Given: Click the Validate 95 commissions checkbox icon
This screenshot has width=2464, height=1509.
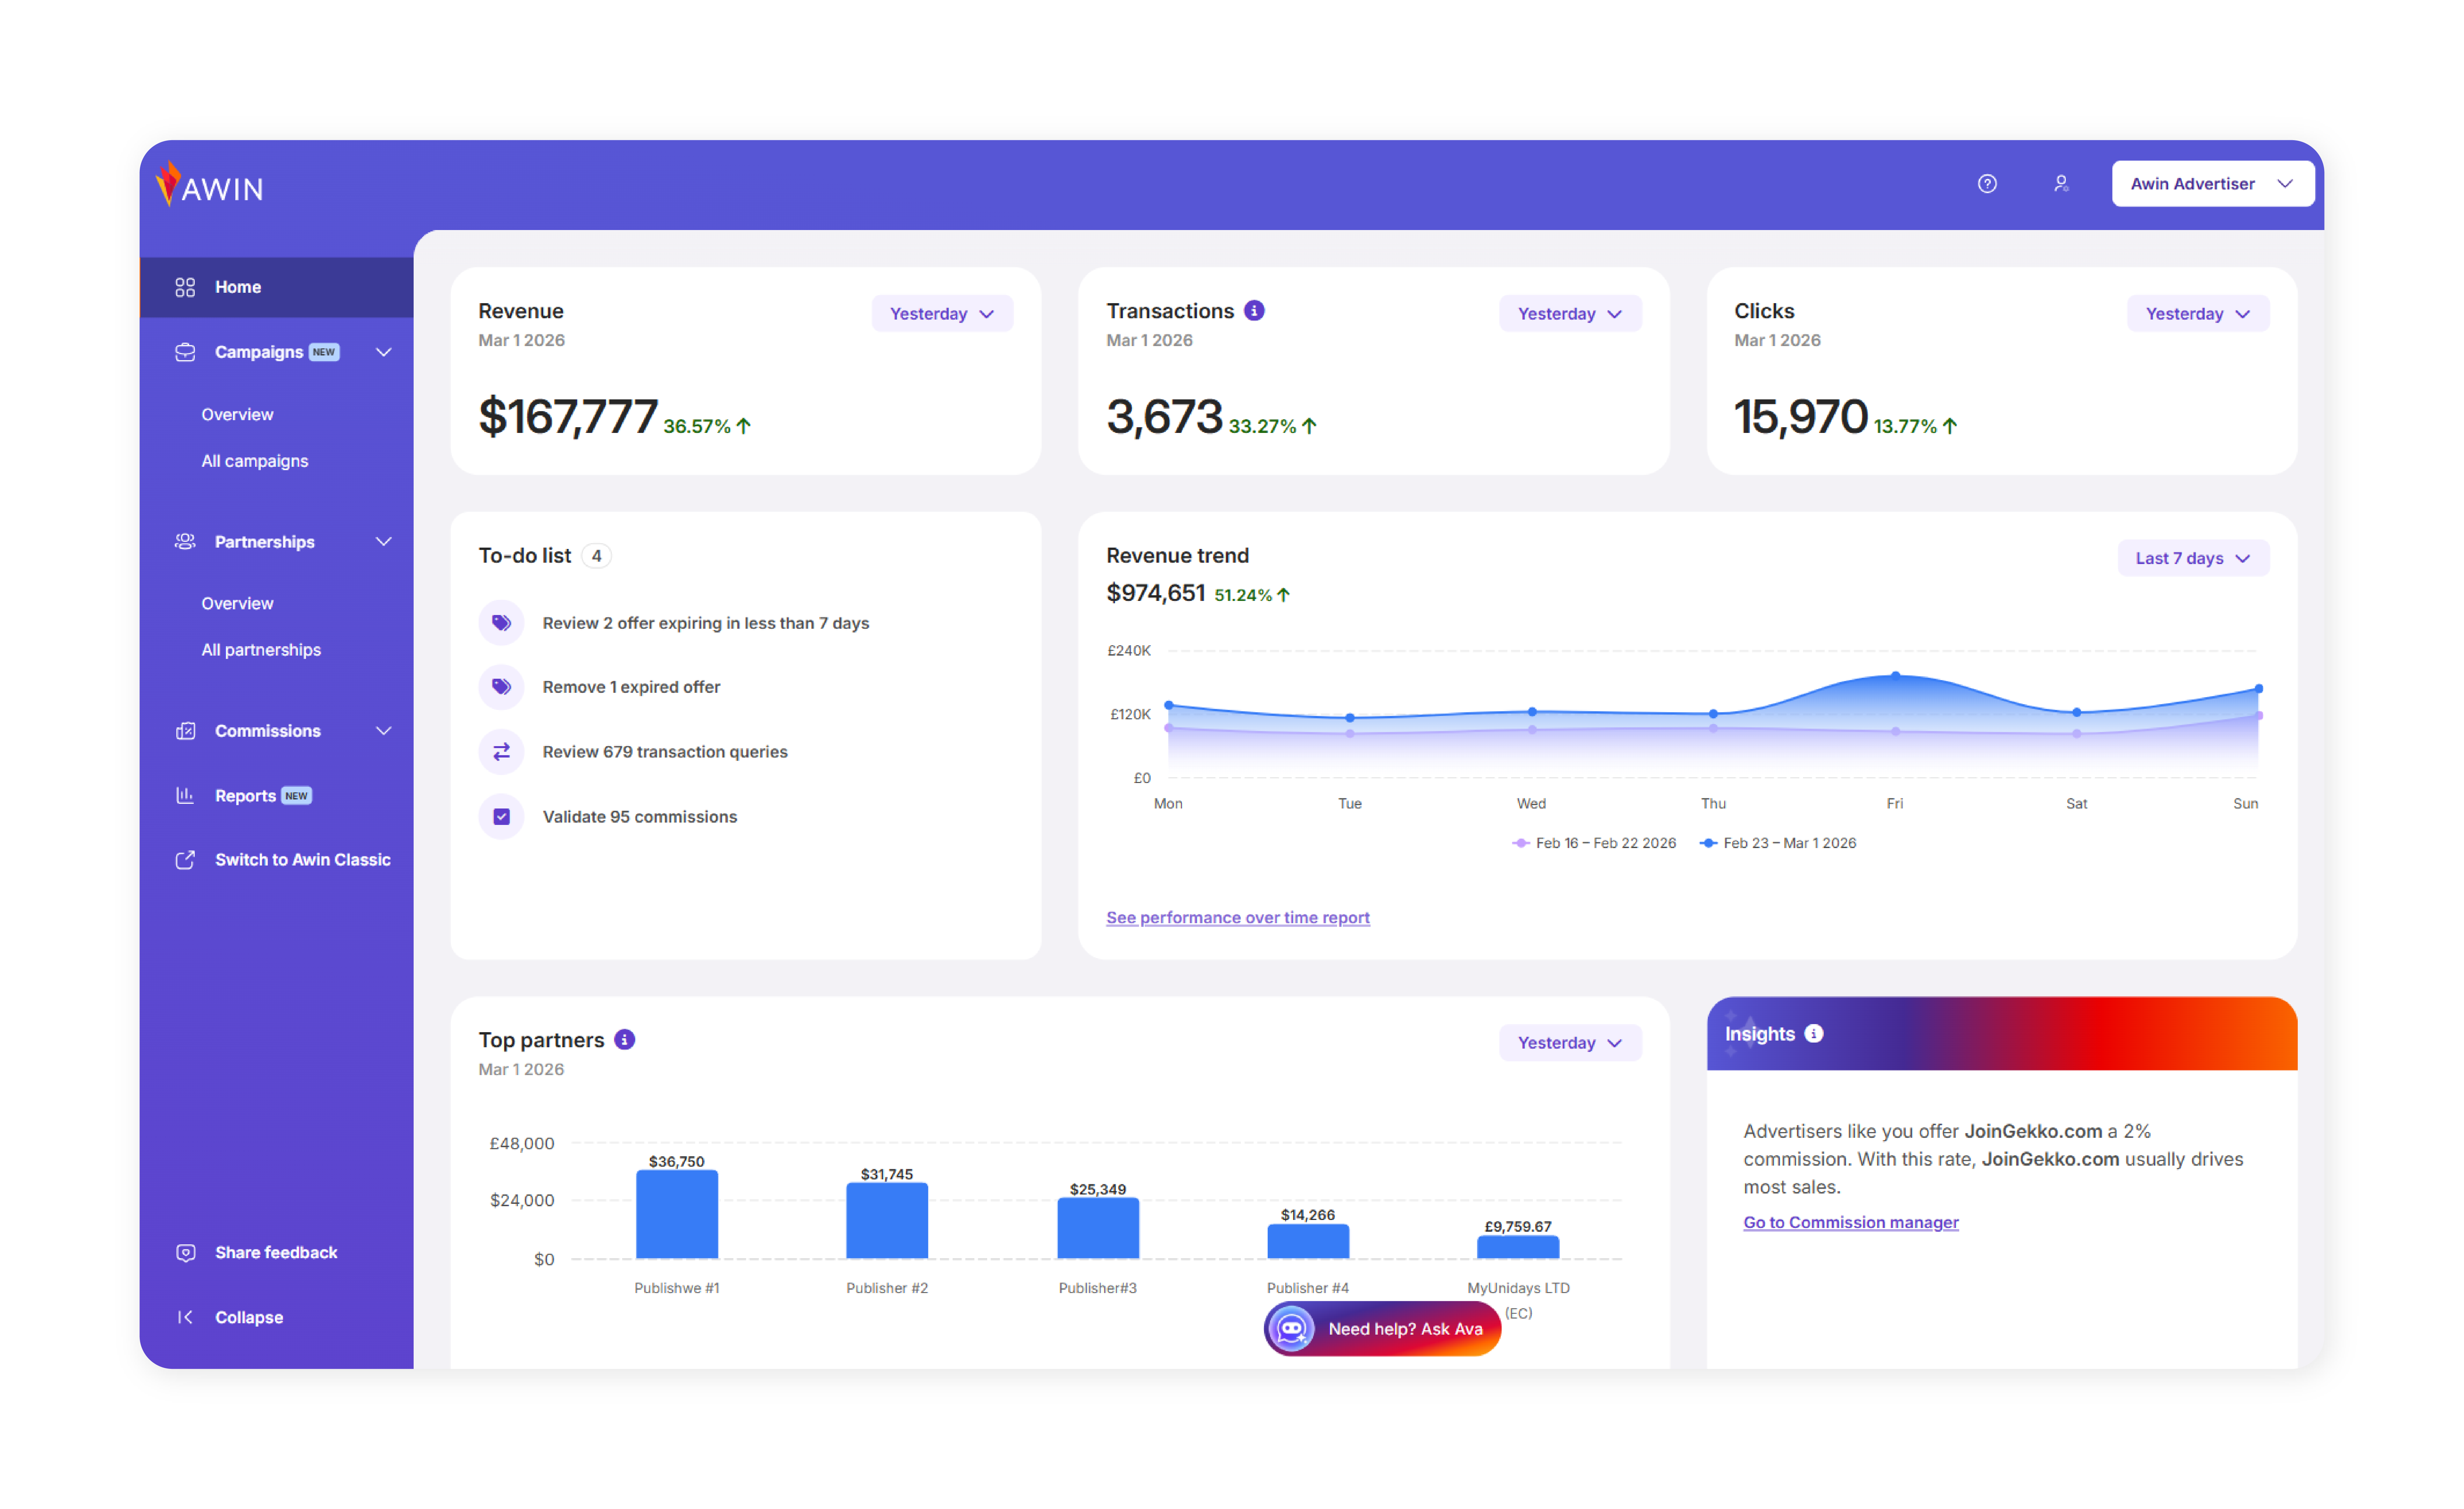Looking at the screenshot, I should click(502, 817).
